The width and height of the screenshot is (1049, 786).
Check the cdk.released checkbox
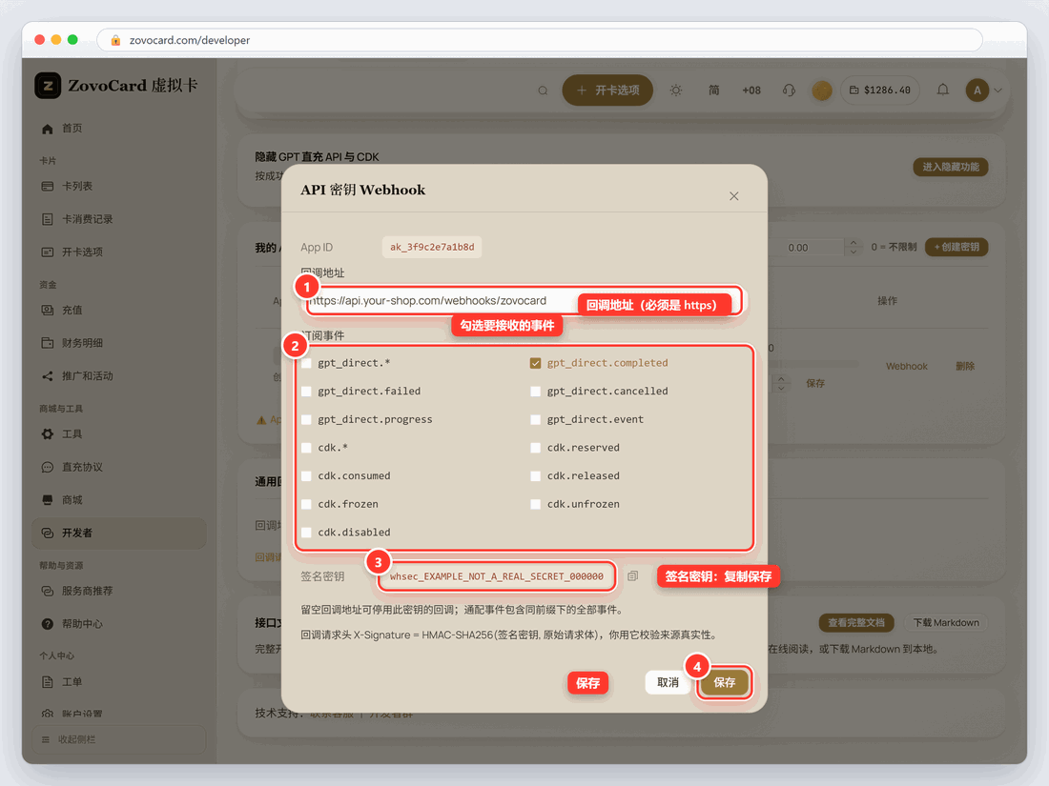click(x=535, y=475)
